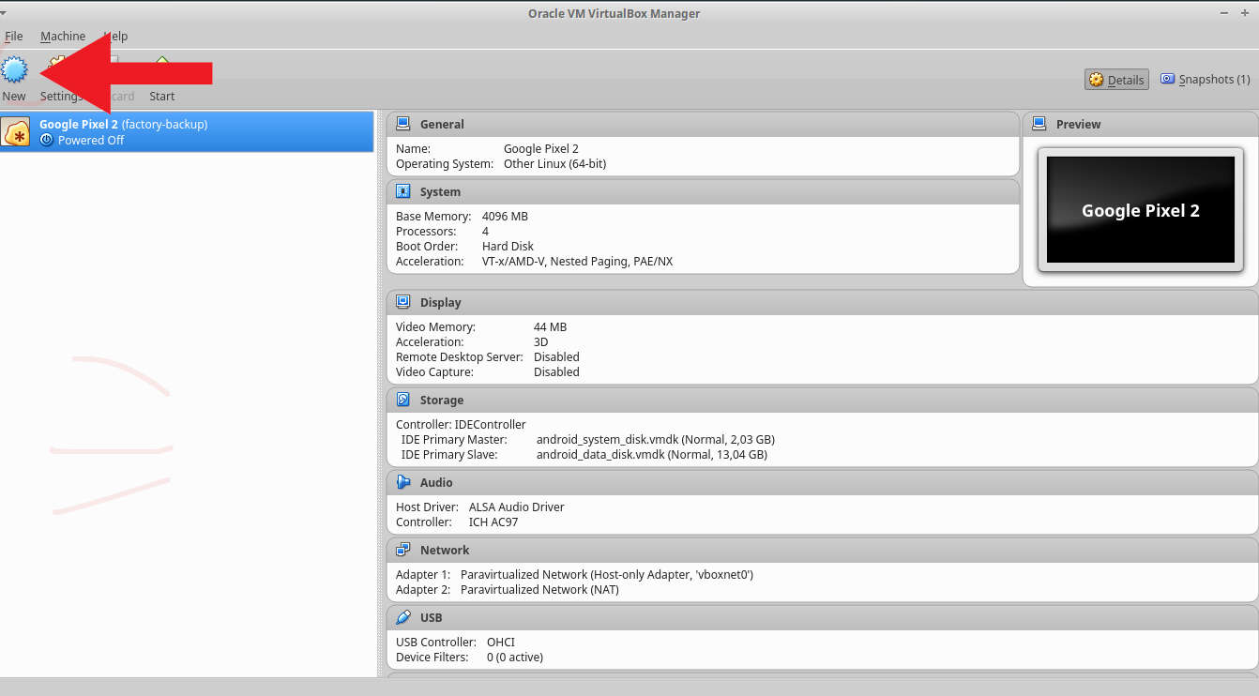This screenshot has width=1259, height=696.
Task: Open the Machine menu
Action: pos(63,36)
